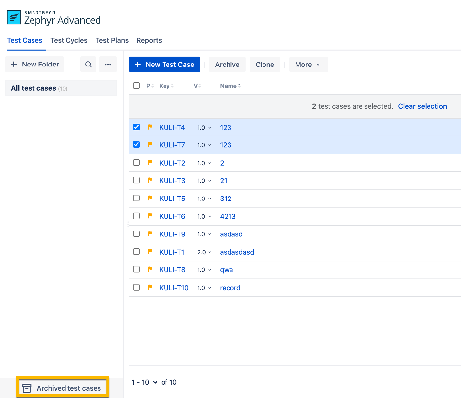This screenshot has width=461, height=398.
Task: Click the priority flag for KULI-T10
Action: coord(150,287)
